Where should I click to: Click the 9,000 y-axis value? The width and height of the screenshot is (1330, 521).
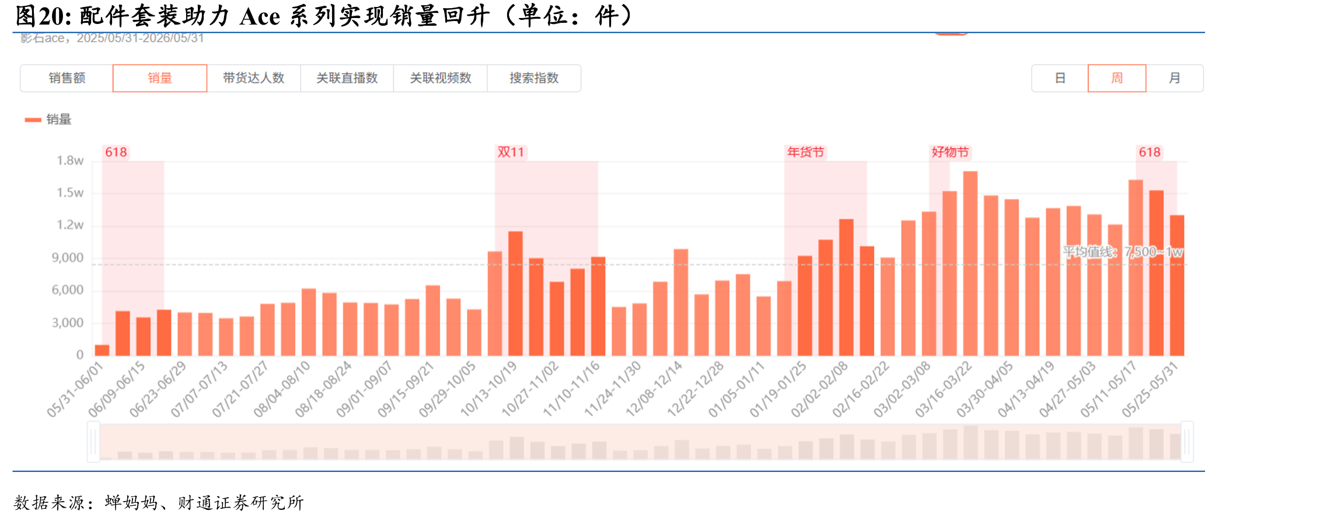68,258
